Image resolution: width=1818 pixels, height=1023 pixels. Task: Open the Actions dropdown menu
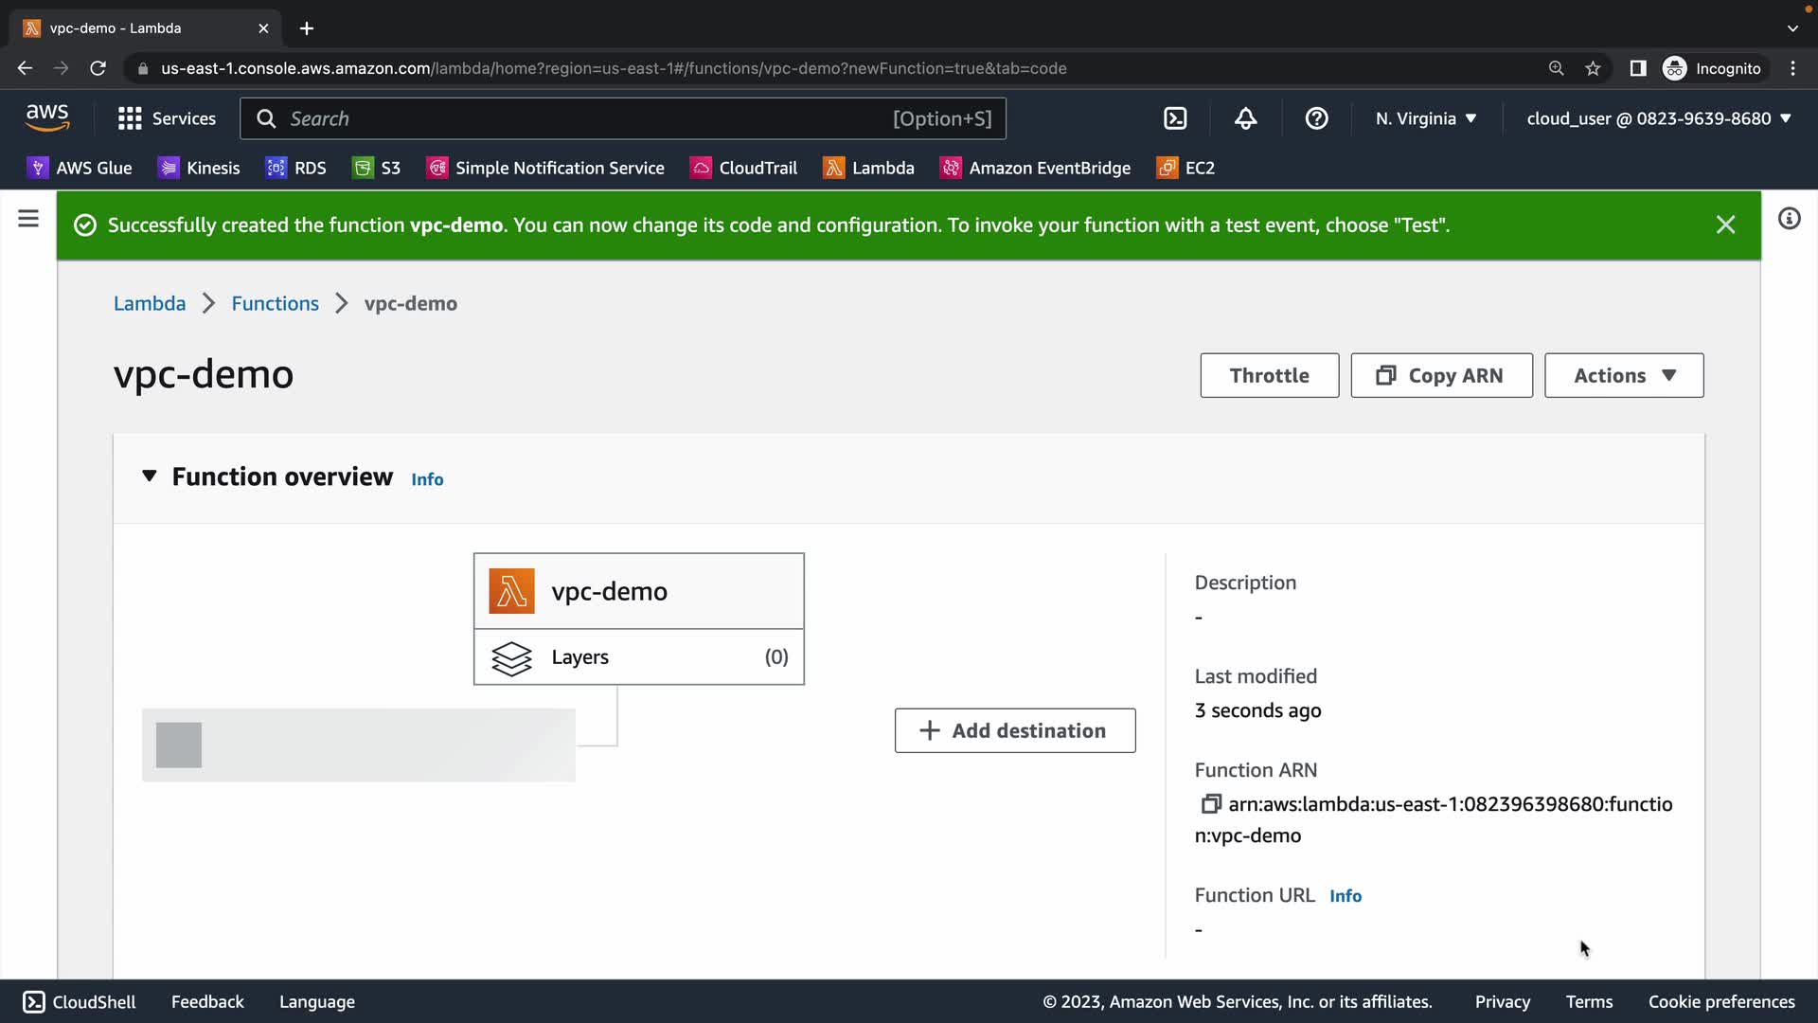(1623, 376)
